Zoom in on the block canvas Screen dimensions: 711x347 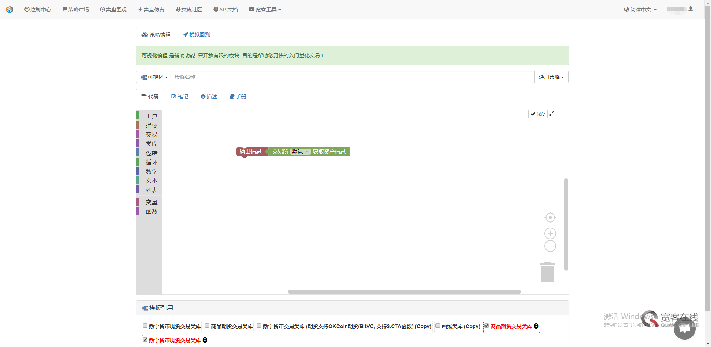550,233
